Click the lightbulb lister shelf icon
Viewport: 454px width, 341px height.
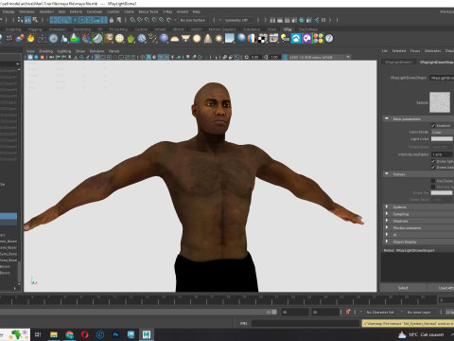click(285, 39)
